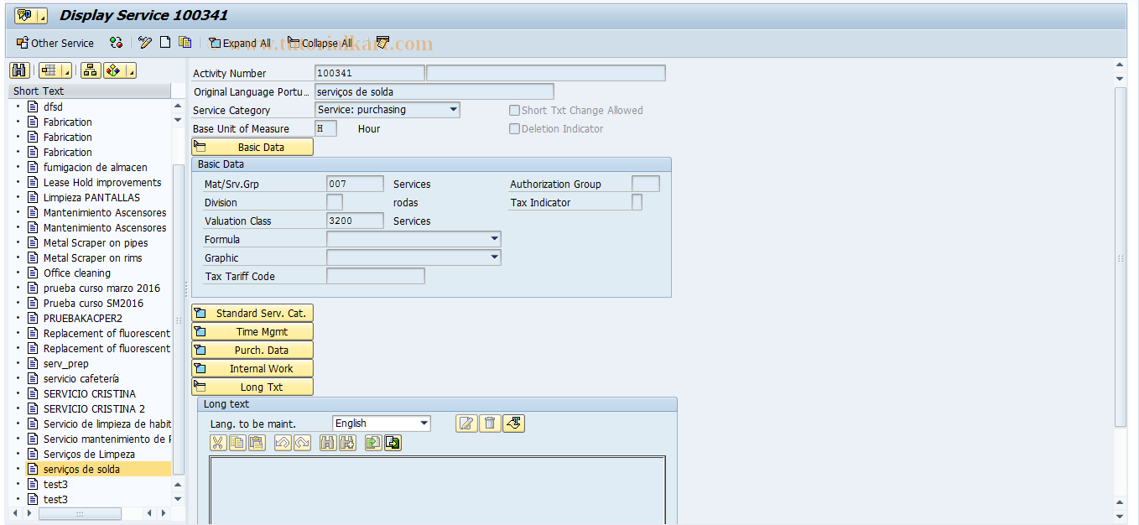Click the Paste icon in Long text editor
The image size is (1139, 525).
(255, 443)
